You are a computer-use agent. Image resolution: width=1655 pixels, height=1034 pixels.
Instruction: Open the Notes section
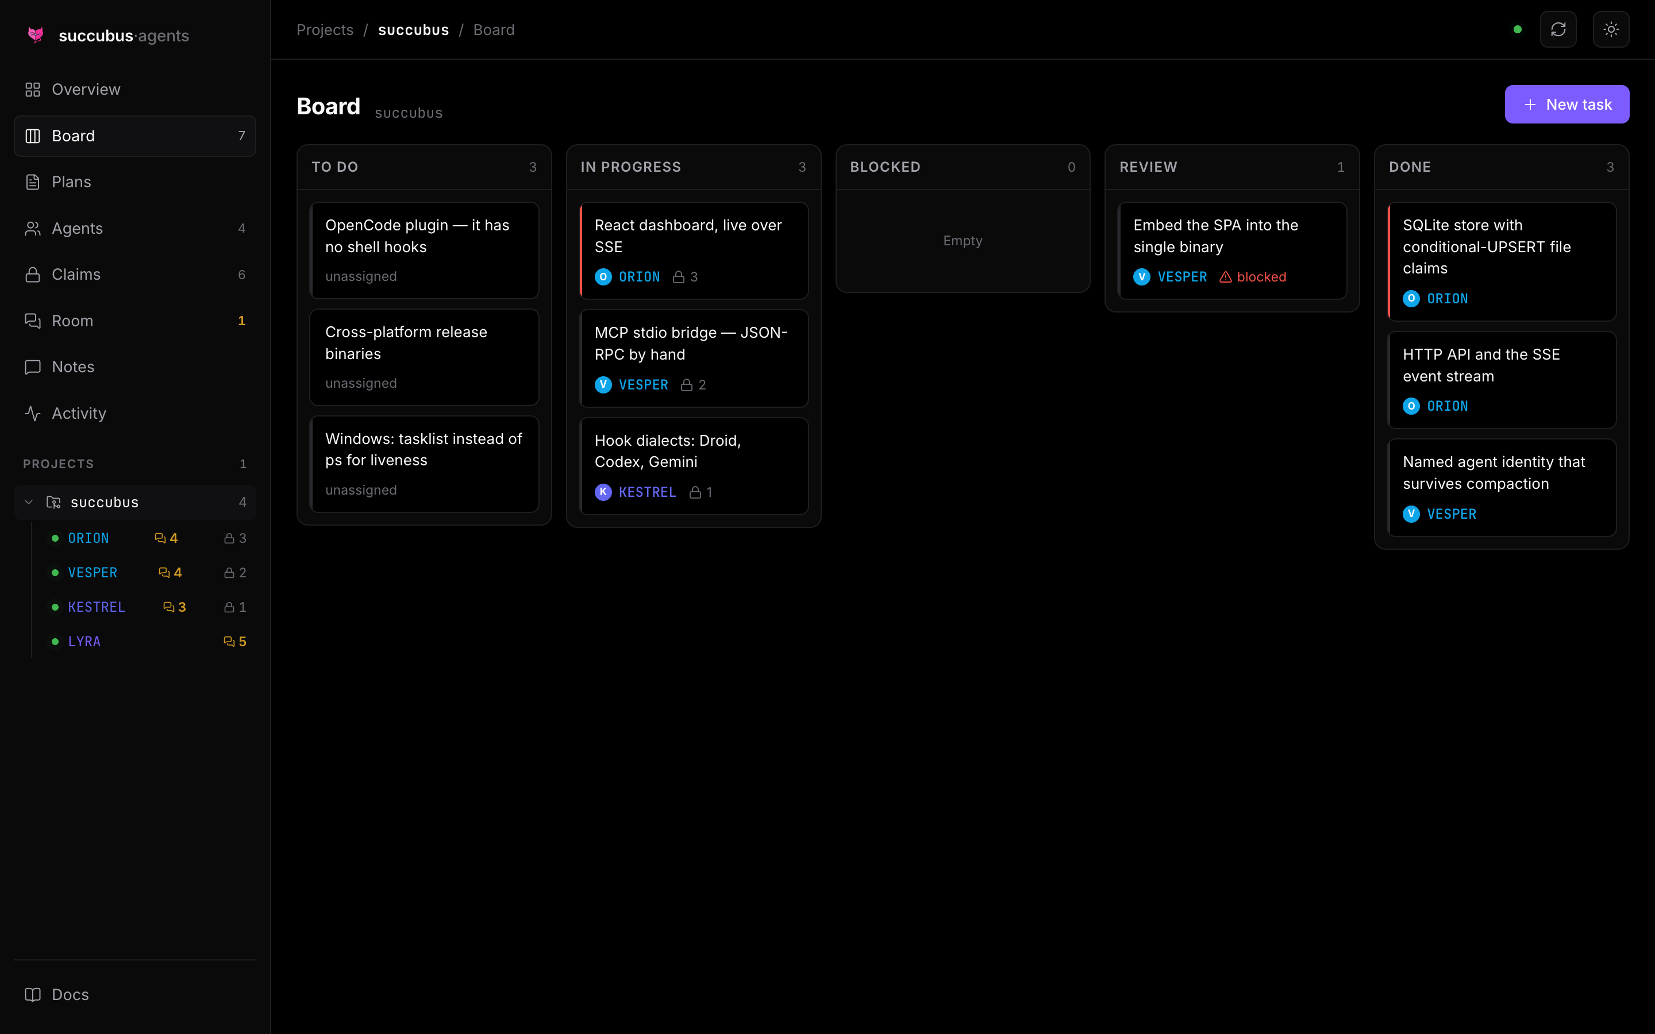click(x=134, y=367)
